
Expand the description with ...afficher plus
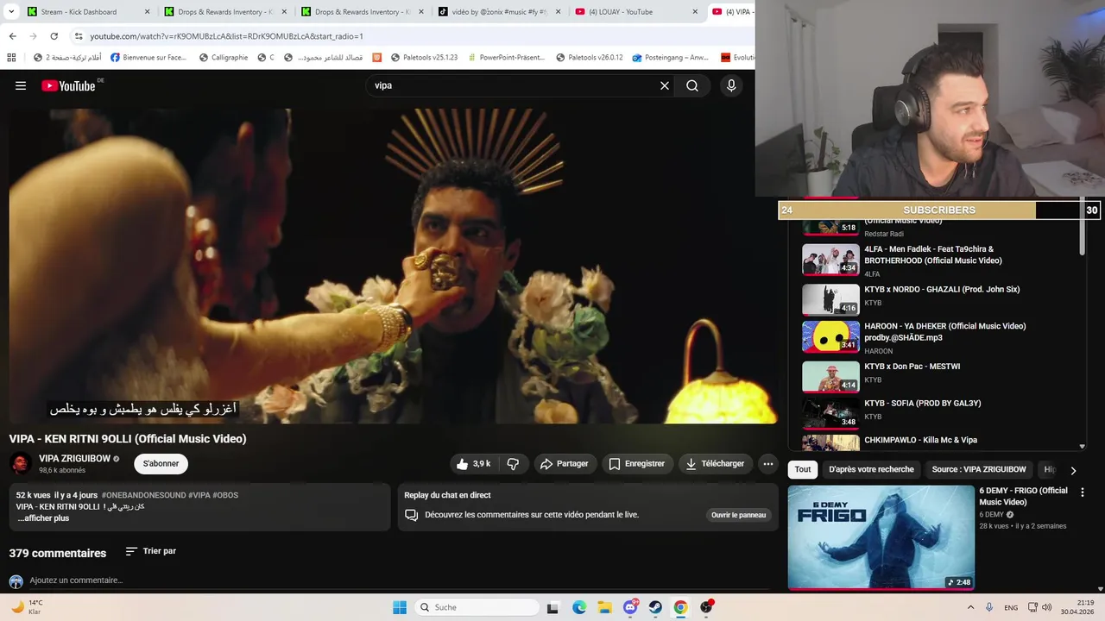pyautogui.click(x=43, y=518)
